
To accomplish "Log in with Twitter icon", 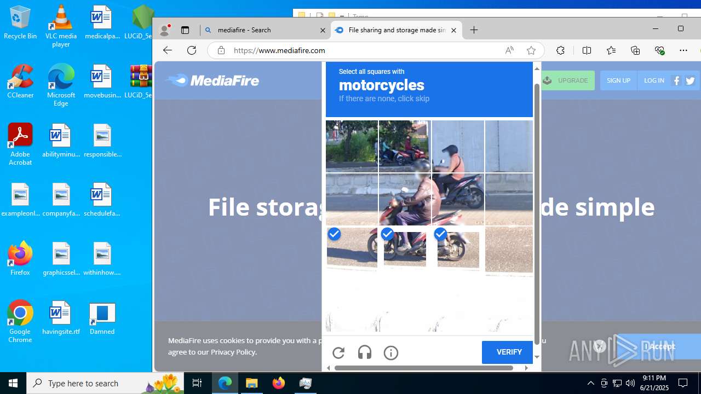I will tap(690, 80).
